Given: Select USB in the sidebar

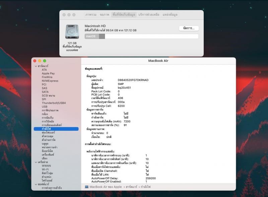Looking at the screenshot, I should [45, 107].
